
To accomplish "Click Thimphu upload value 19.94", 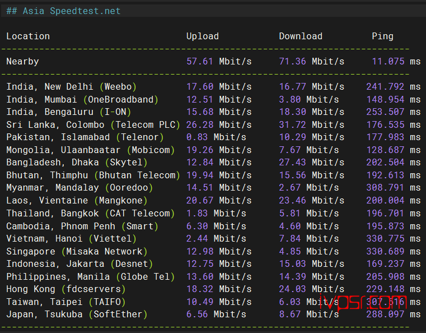I will point(199,175).
